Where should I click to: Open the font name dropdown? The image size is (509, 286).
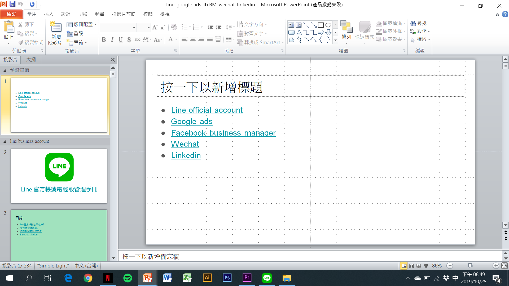click(x=134, y=28)
